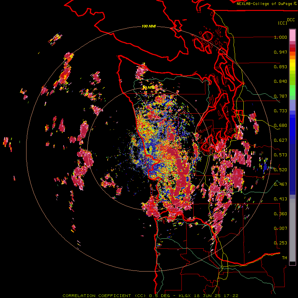Click the green segment of the color bar

292,90
